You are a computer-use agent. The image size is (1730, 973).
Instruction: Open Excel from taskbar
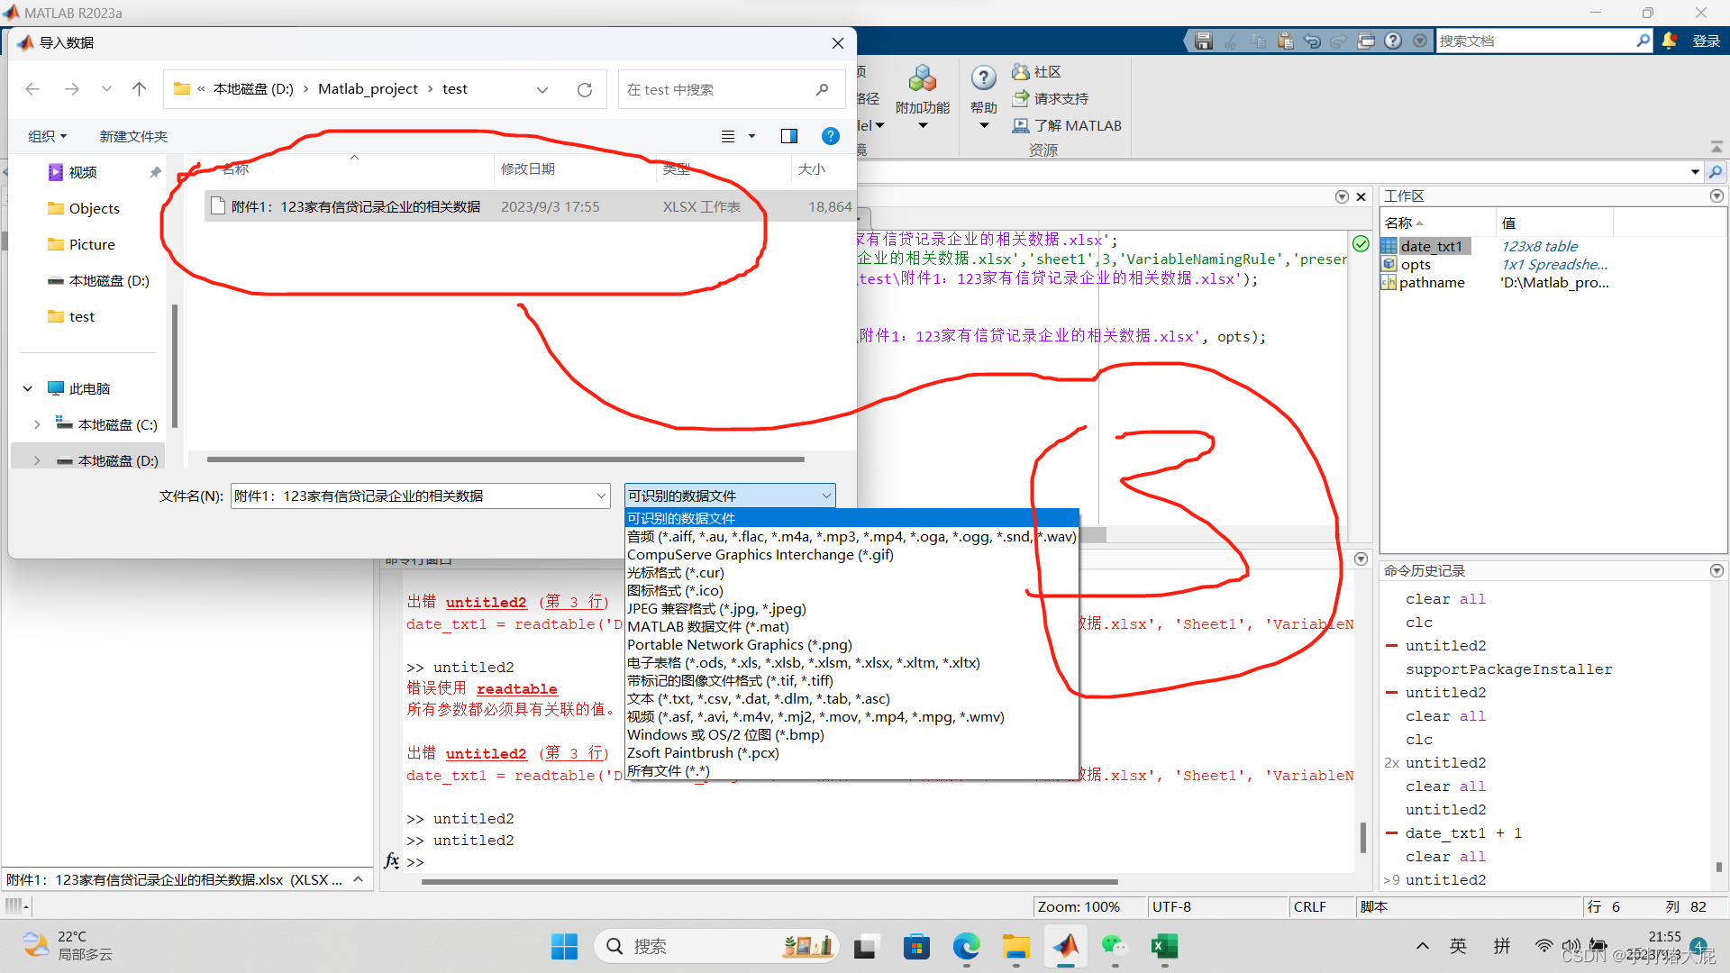(x=1164, y=946)
